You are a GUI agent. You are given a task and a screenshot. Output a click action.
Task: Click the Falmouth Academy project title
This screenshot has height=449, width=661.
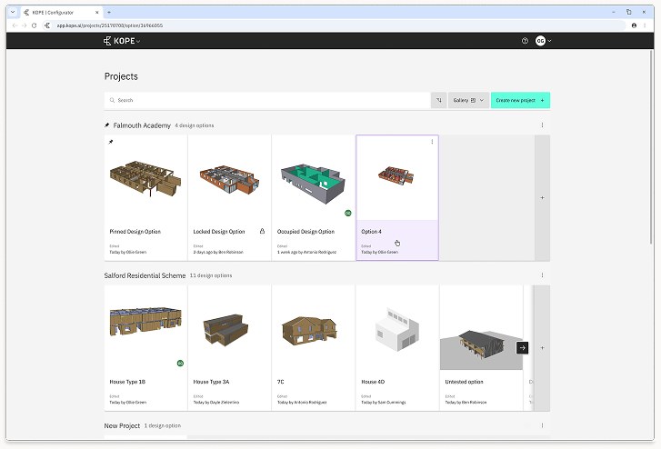(x=142, y=125)
